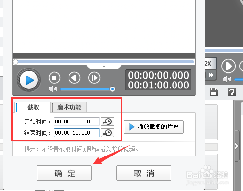Click the play button in the main window player

(x=228, y=66)
